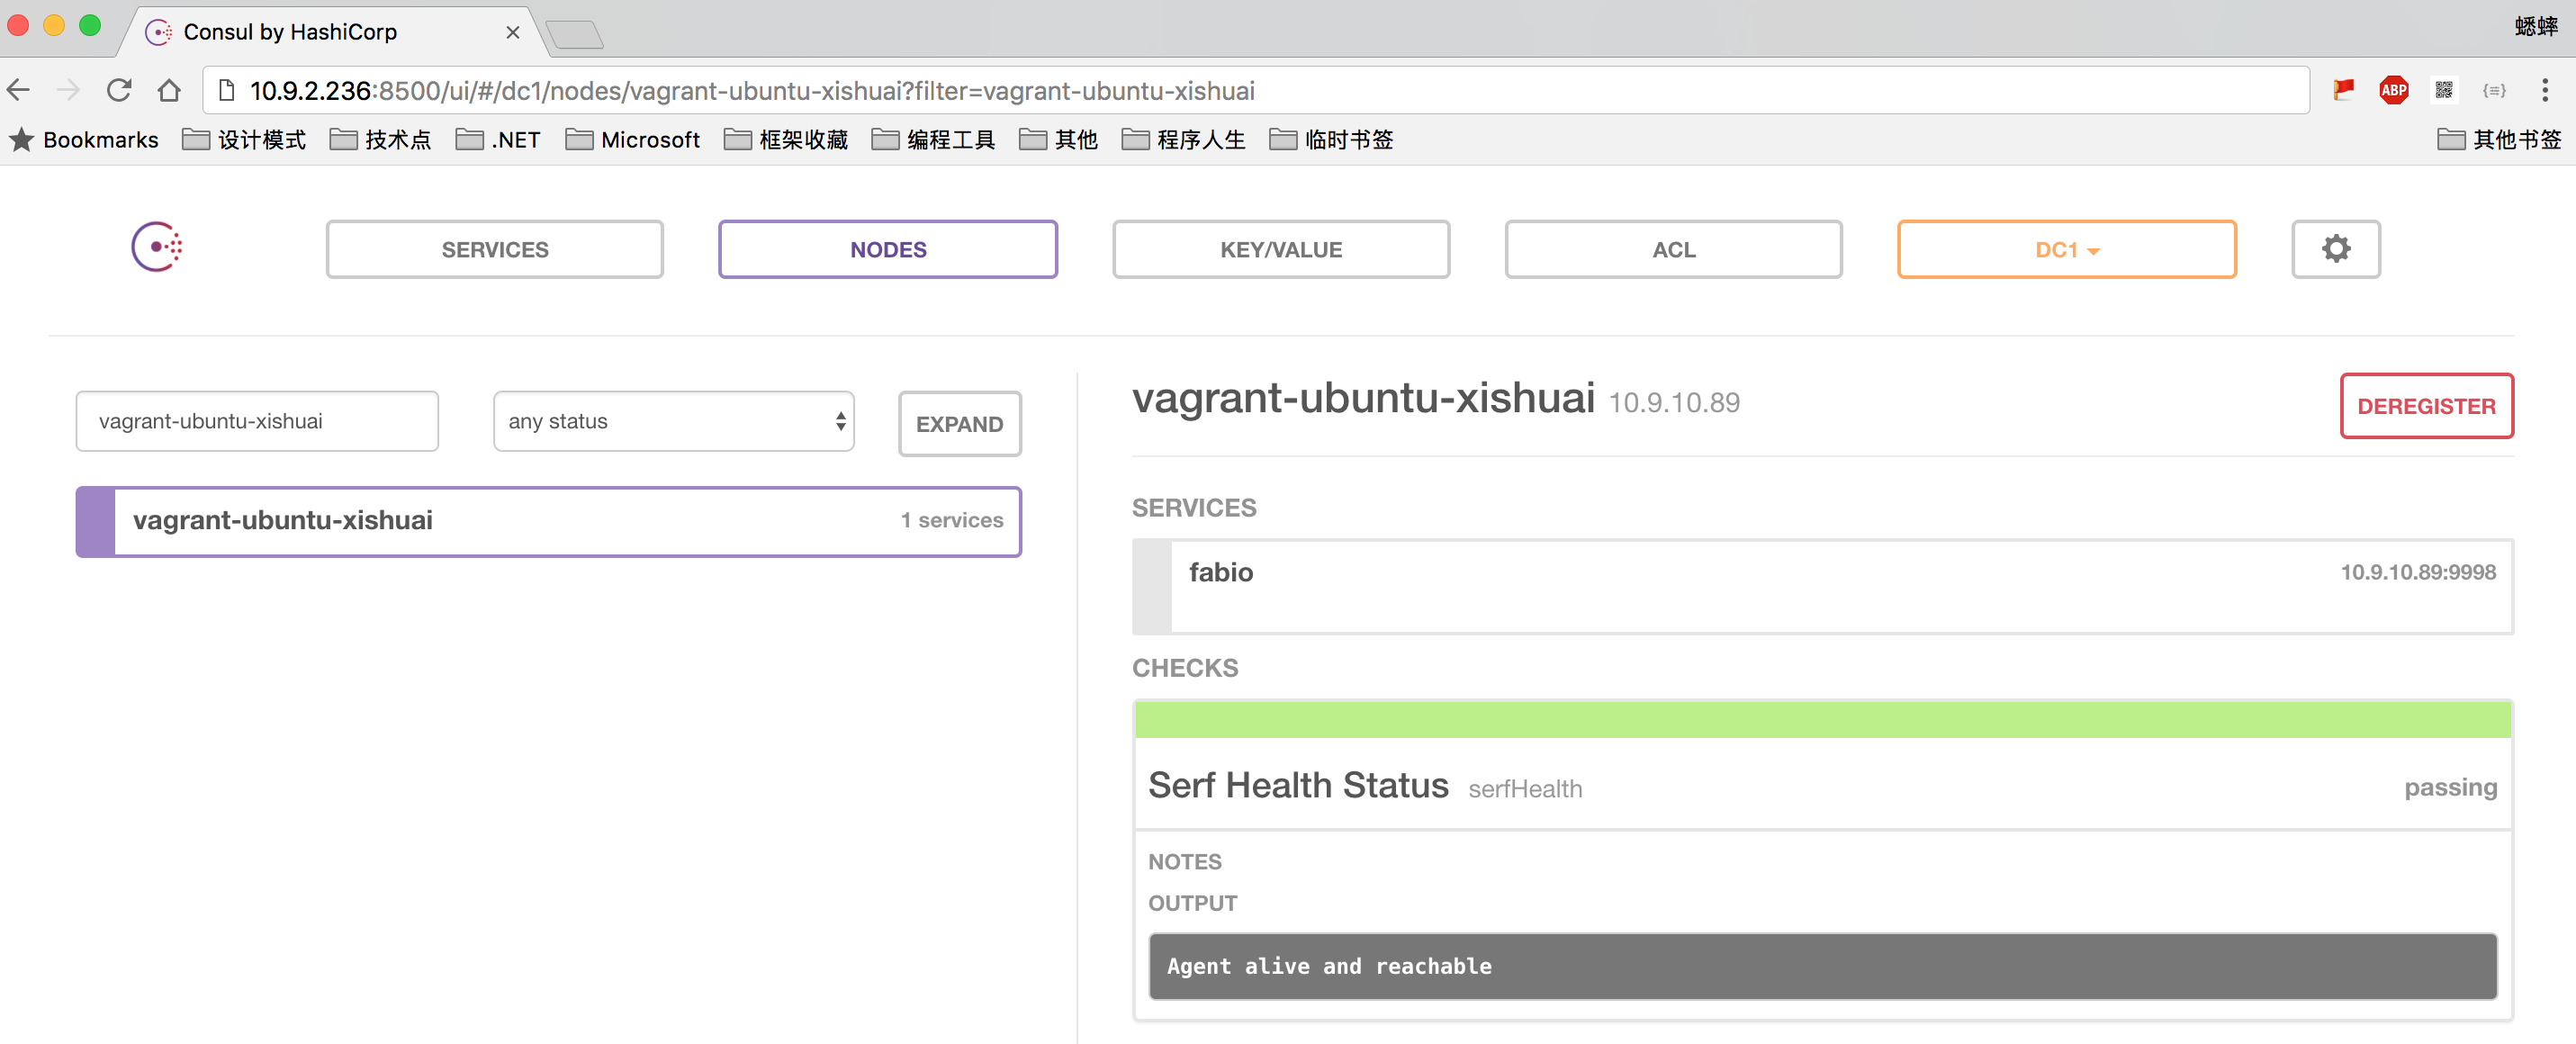This screenshot has width=2576, height=1044.
Task: Click the browser home icon
Action: point(169,91)
